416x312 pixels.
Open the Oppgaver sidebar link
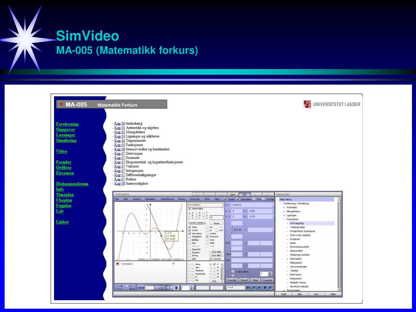tap(65, 130)
